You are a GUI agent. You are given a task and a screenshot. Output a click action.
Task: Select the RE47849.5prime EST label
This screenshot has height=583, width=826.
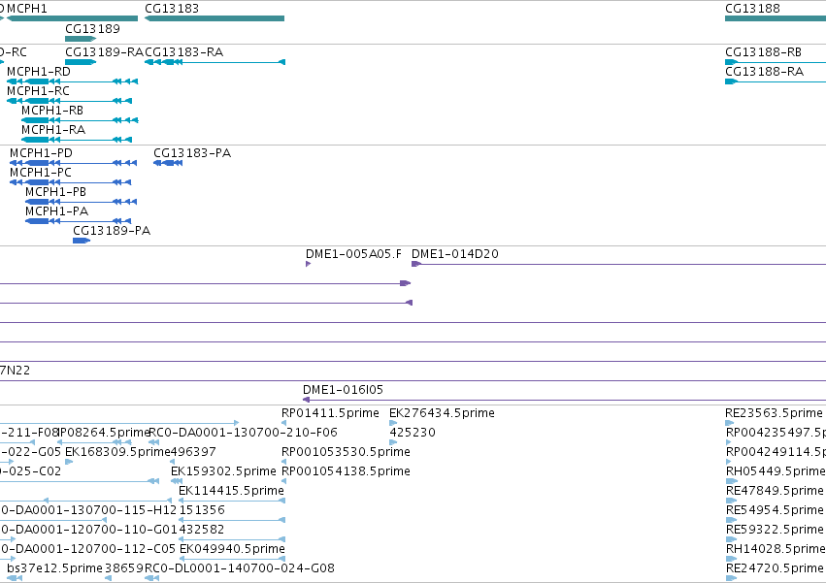point(775,492)
